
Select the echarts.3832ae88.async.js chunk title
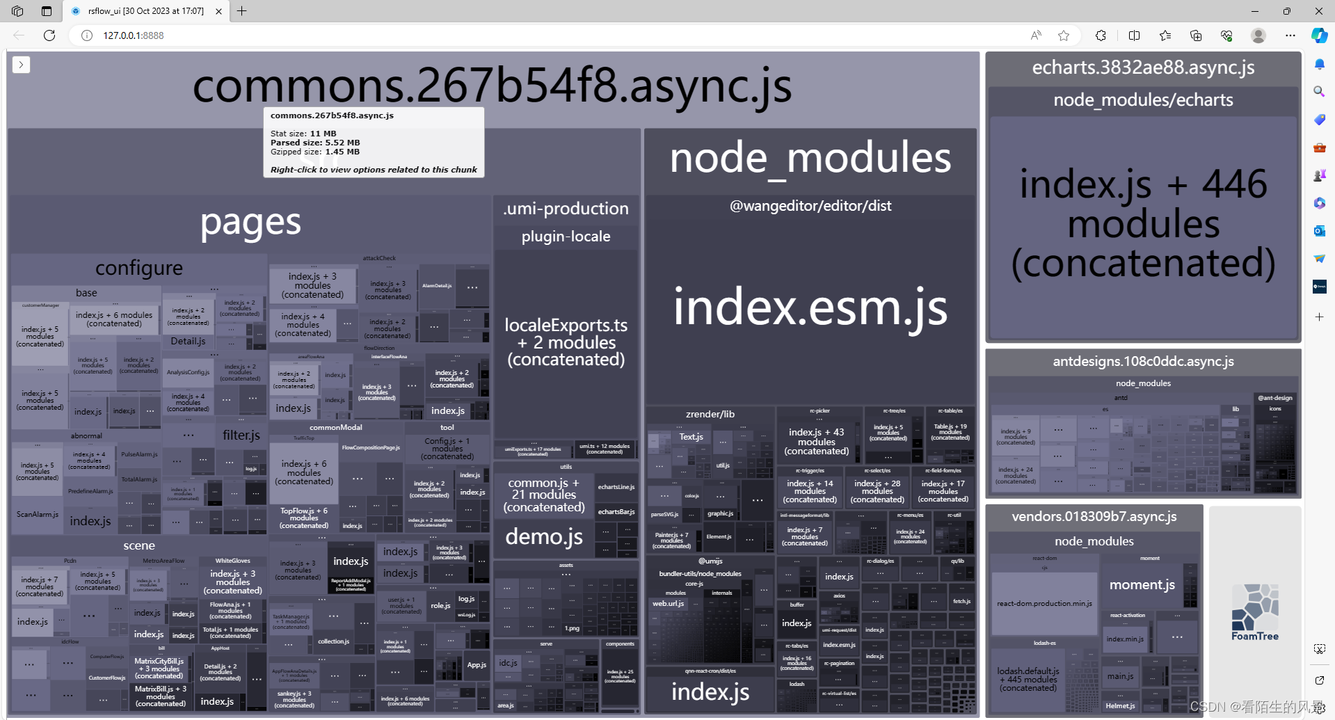coord(1143,67)
